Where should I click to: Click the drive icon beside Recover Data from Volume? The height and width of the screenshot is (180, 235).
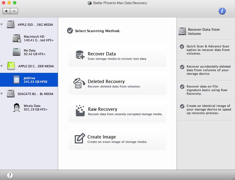click(182, 31)
